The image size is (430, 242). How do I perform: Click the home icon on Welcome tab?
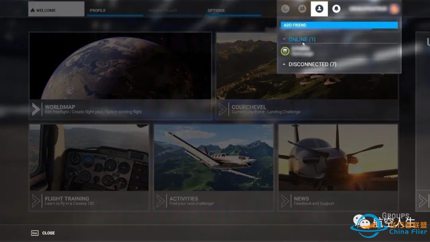point(33,10)
